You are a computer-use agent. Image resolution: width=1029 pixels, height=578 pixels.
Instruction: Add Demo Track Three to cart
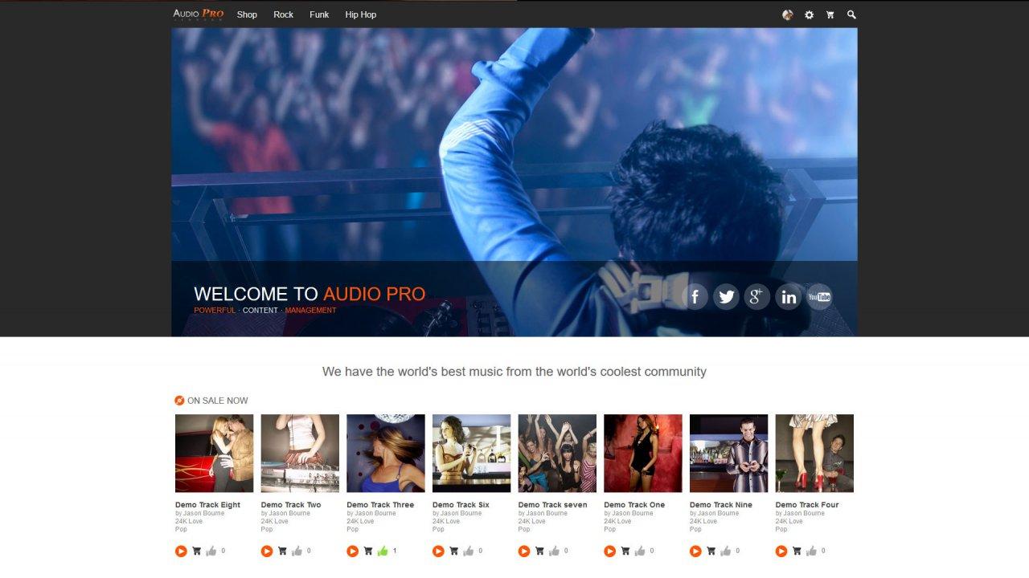tap(368, 551)
